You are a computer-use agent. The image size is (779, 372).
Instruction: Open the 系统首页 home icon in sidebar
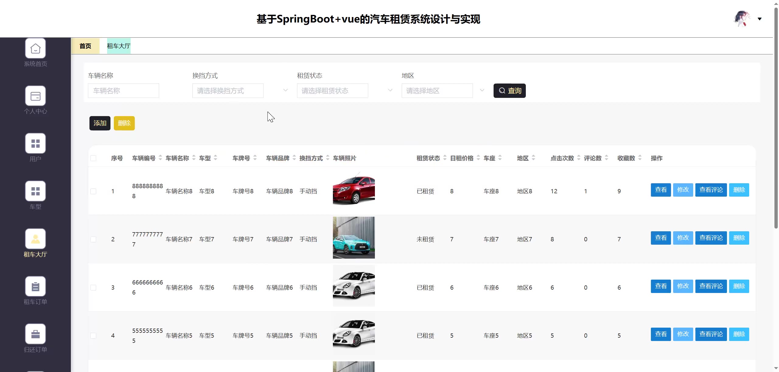35,48
